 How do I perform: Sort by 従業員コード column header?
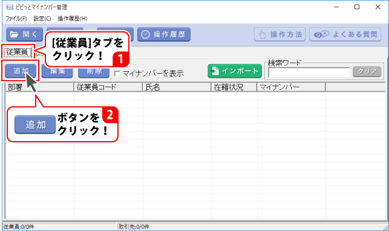[108, 87]
